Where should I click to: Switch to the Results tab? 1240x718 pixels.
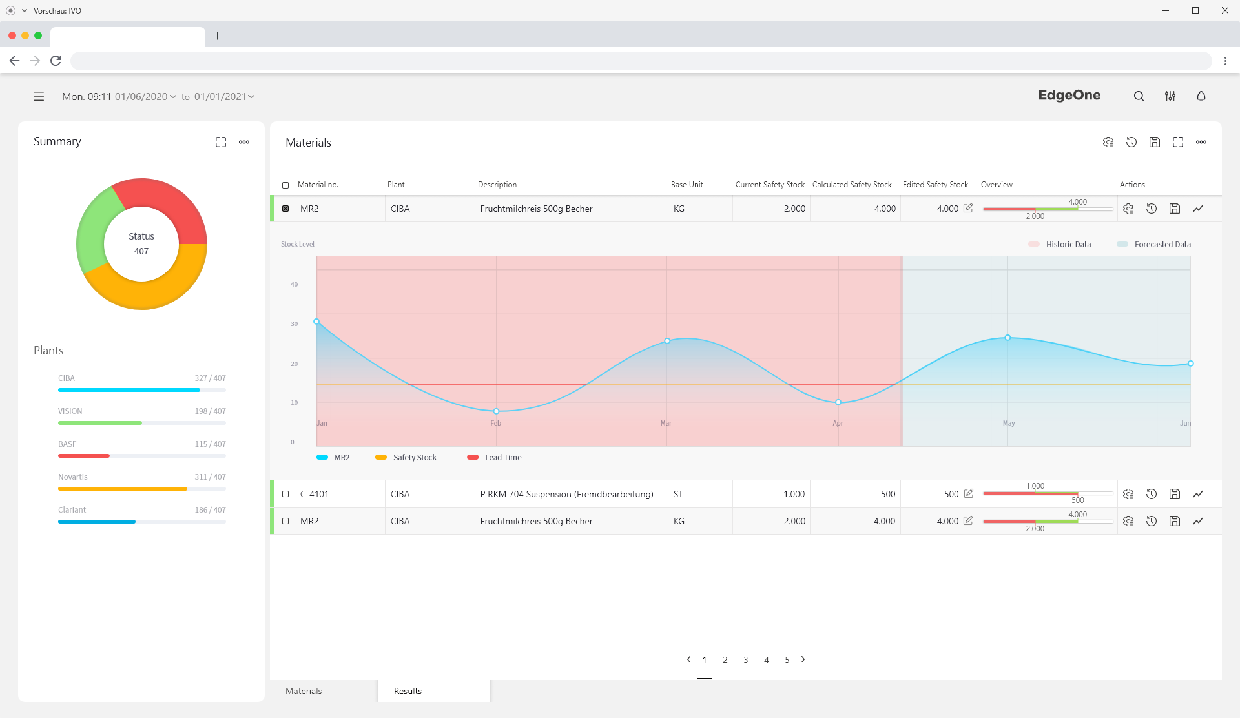(x=408, y=691)
